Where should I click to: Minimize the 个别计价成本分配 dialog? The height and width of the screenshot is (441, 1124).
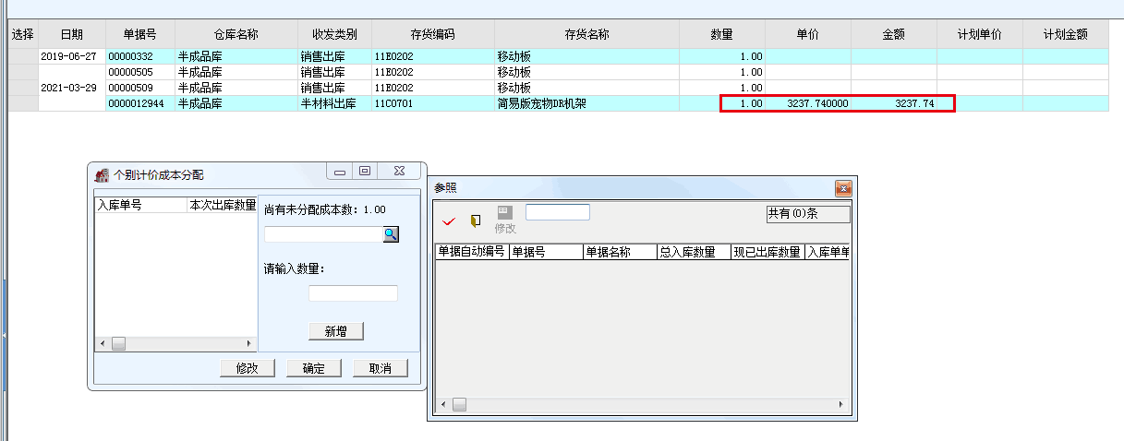click(x=341, y=171)
